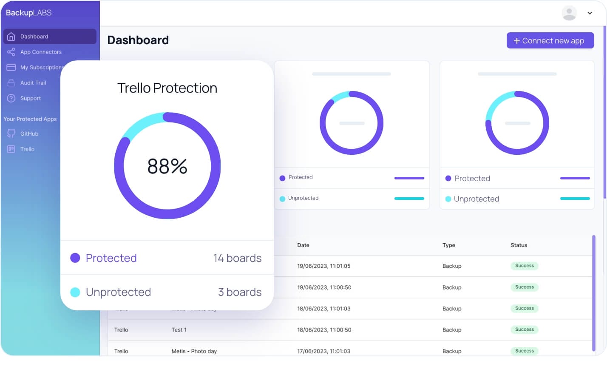This screenshot has height=375, width=607.
Task: Click the date 18/06/2023, 11:00:50
Action: [x=324, y=330]
